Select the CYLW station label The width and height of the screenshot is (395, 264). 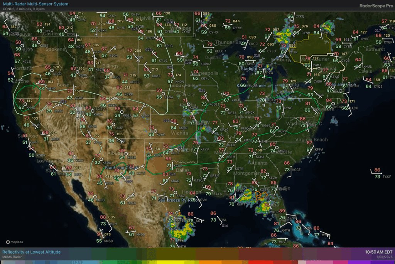[49, 31]
